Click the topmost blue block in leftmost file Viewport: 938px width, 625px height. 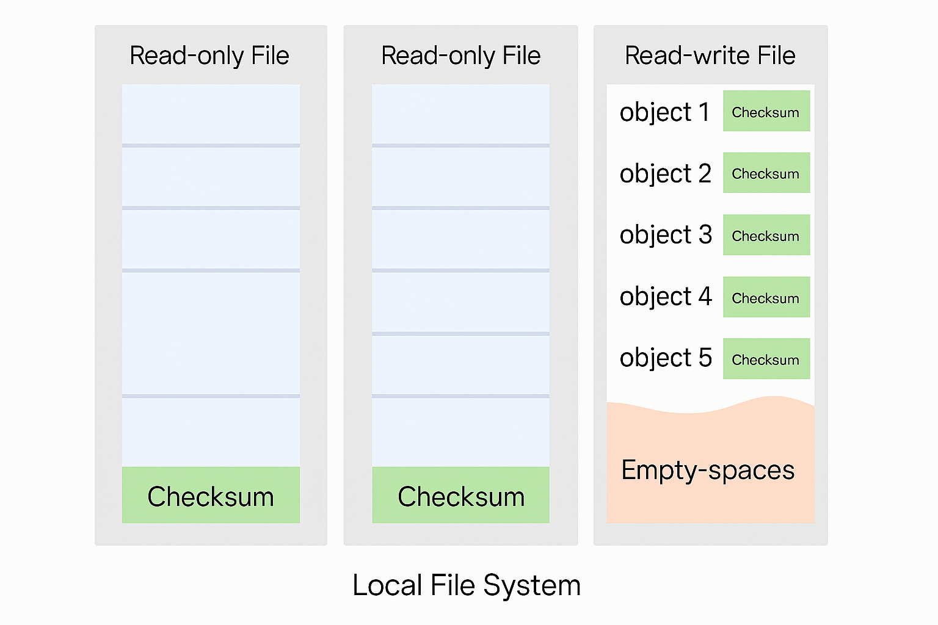click(211, 114)
